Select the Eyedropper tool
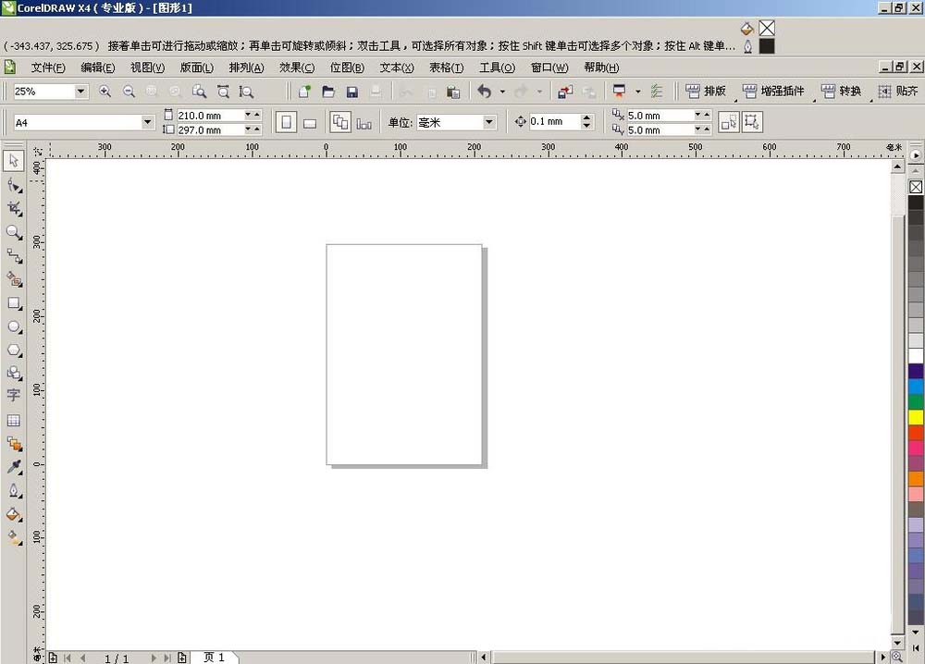This screenshot has width=925, height=664. [14, 467]
